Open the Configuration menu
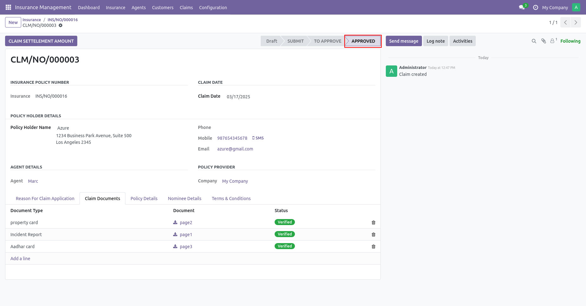 tap(213, 8)
